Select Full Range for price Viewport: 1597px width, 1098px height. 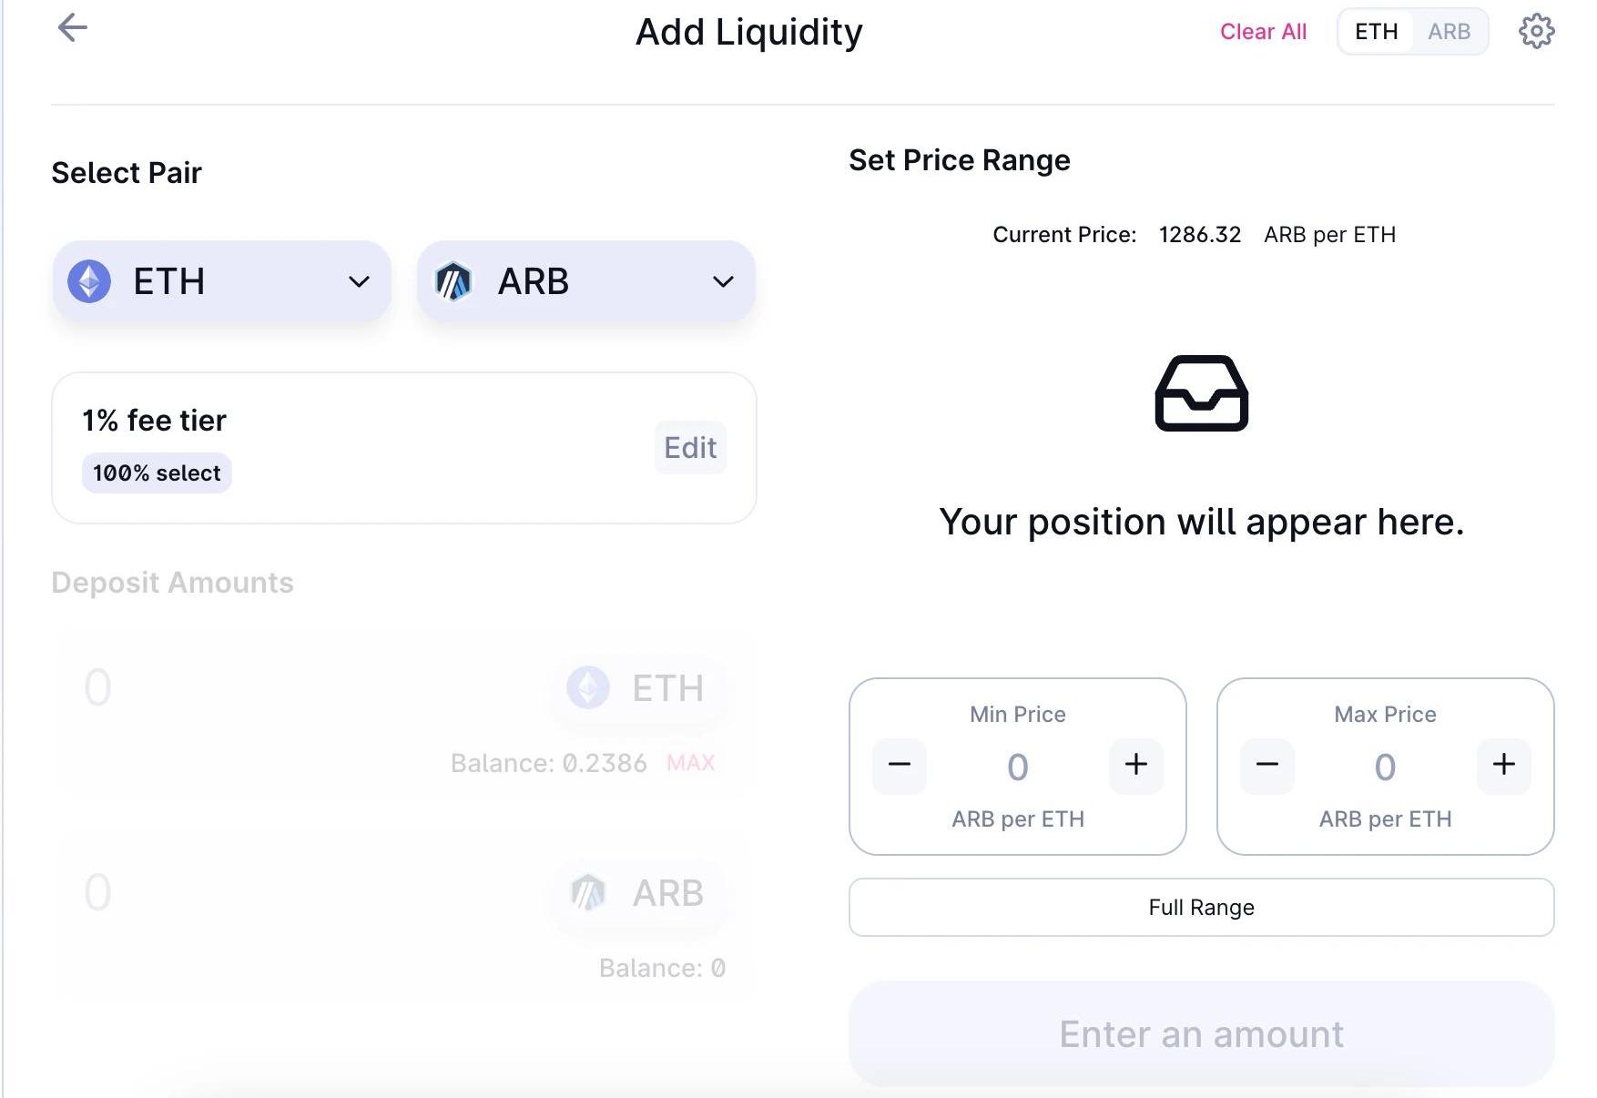pyautogui.click(x=1201, y=908)
